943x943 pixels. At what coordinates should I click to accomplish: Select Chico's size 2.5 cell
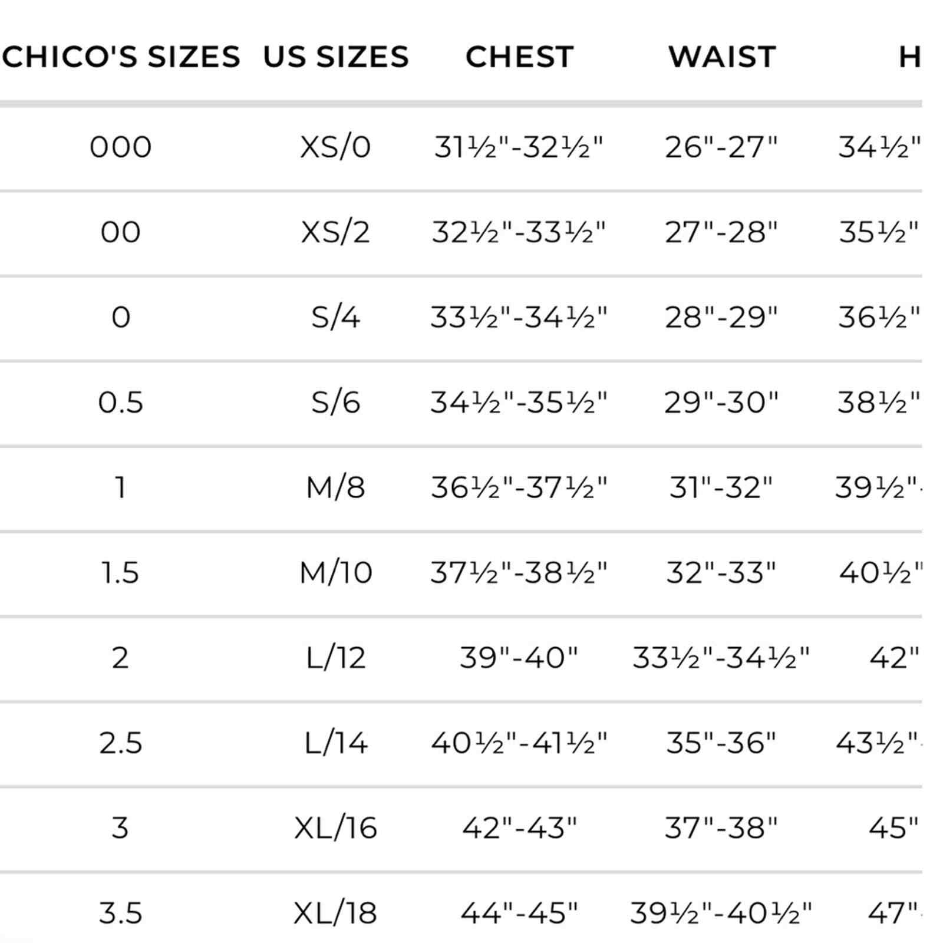[121, 743]
